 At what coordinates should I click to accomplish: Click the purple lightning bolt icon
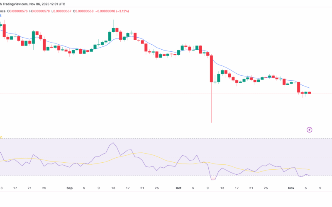(x=309, y=130)
